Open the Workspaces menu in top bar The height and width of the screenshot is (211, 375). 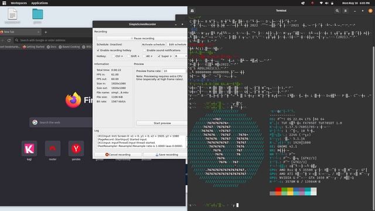point(19,3)
